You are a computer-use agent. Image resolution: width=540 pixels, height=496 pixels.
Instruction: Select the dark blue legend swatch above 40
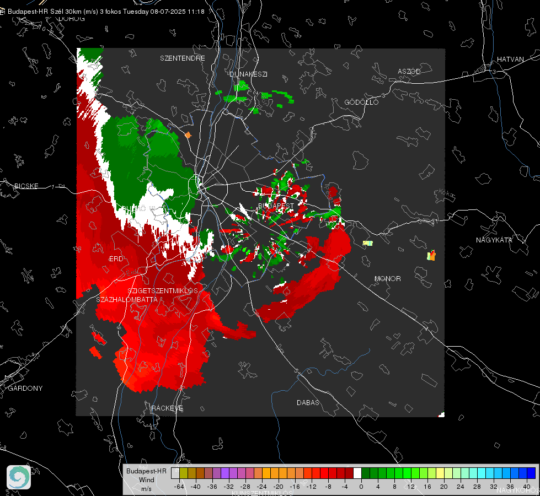point(531,473)
